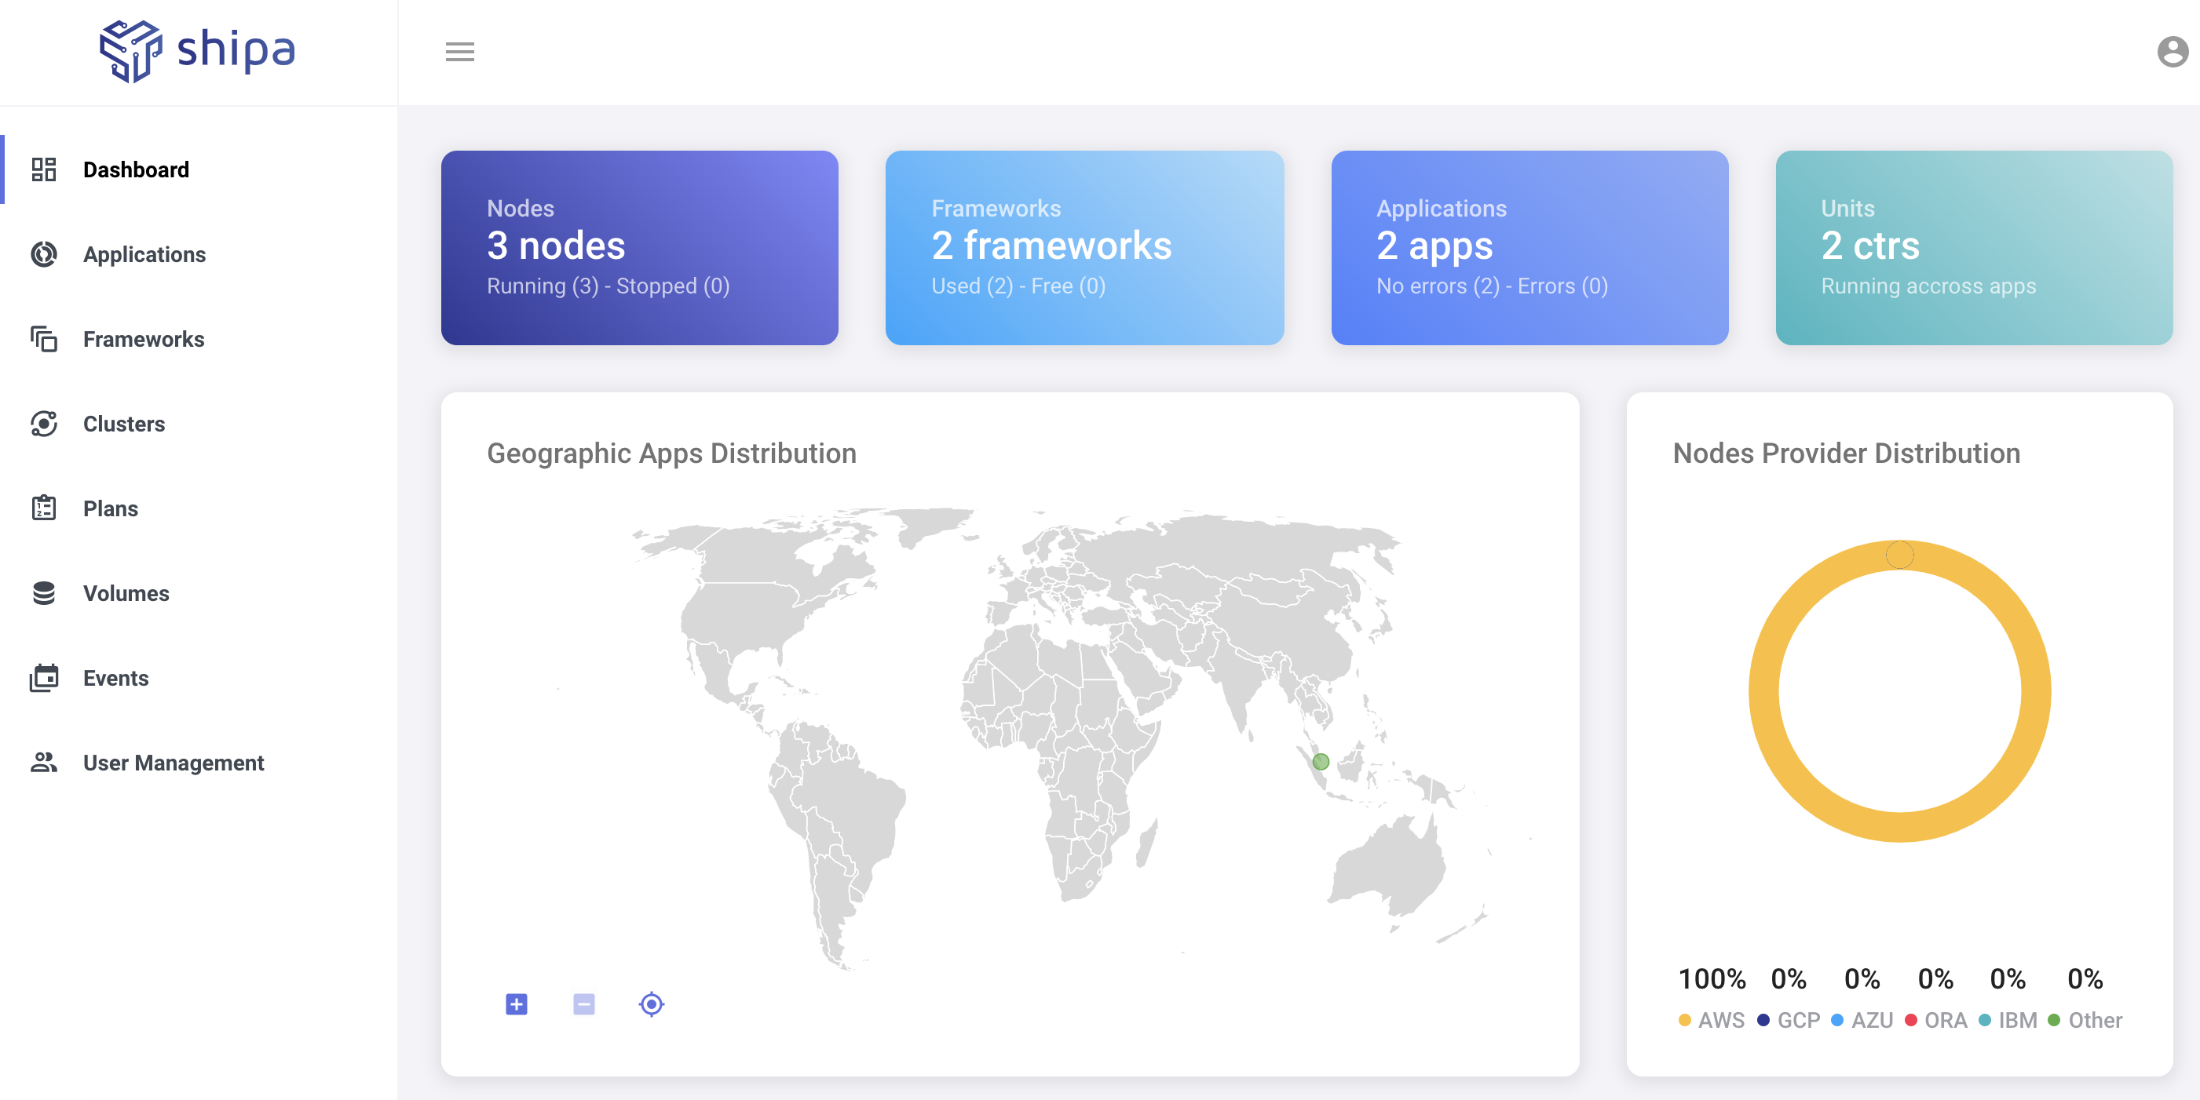Viewport: 2200px width, 1100px height.
Task: Go to the Frameworks page
Action: 144,340
